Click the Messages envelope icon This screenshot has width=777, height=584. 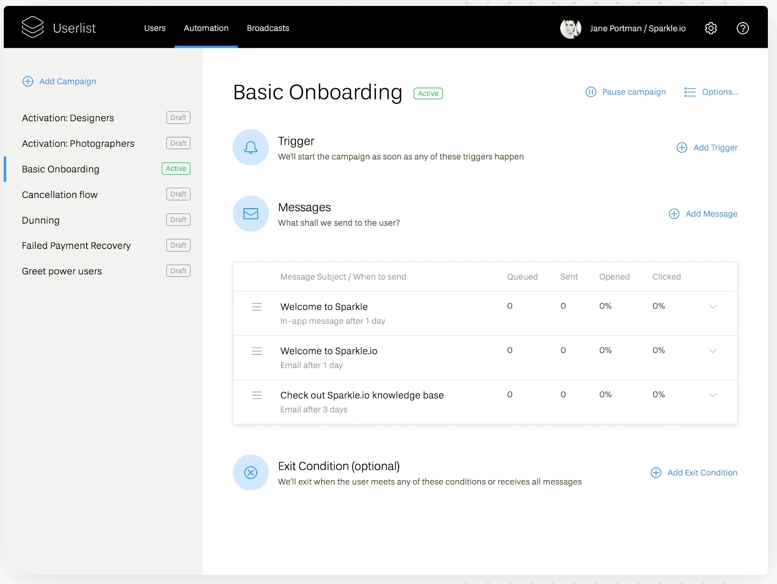250,213
